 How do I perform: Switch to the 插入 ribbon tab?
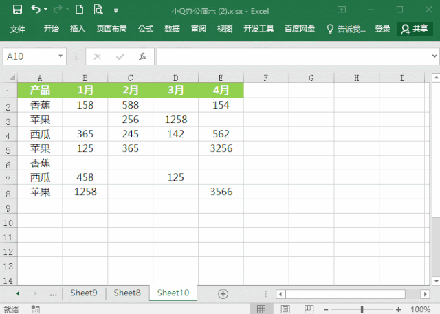click(78, 29)
